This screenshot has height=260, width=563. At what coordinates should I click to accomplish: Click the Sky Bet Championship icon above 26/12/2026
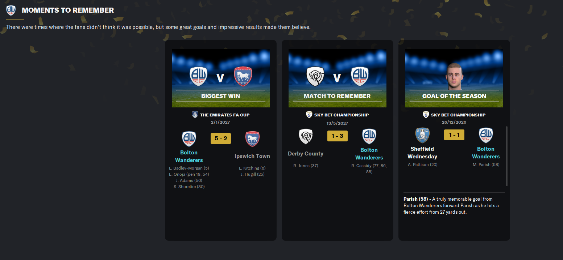426,115
